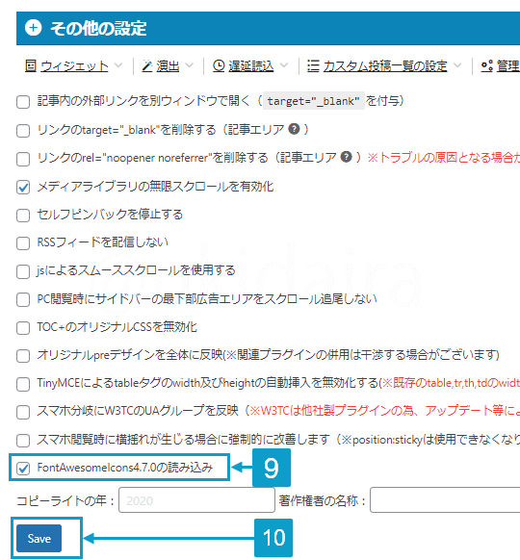Enable jsによるスムーススクロールを使用する

pyautogui.click(x=23, y=271)
